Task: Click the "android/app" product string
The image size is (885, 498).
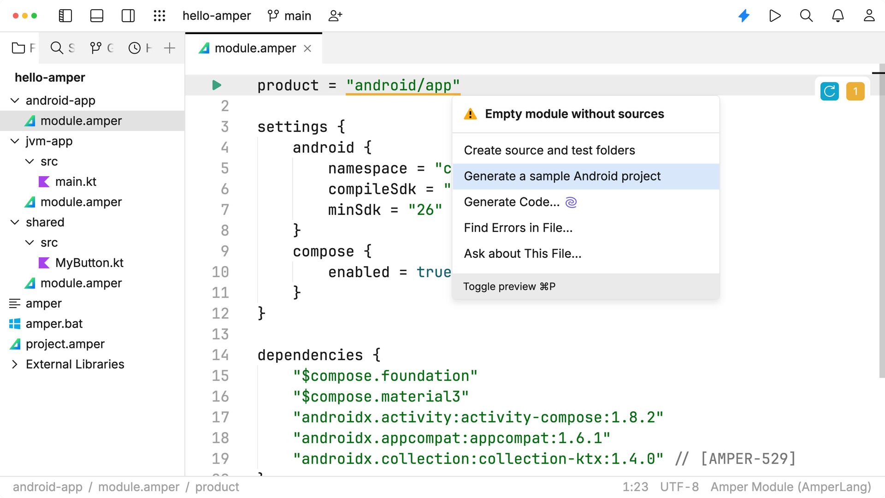Action: [403, 85]
